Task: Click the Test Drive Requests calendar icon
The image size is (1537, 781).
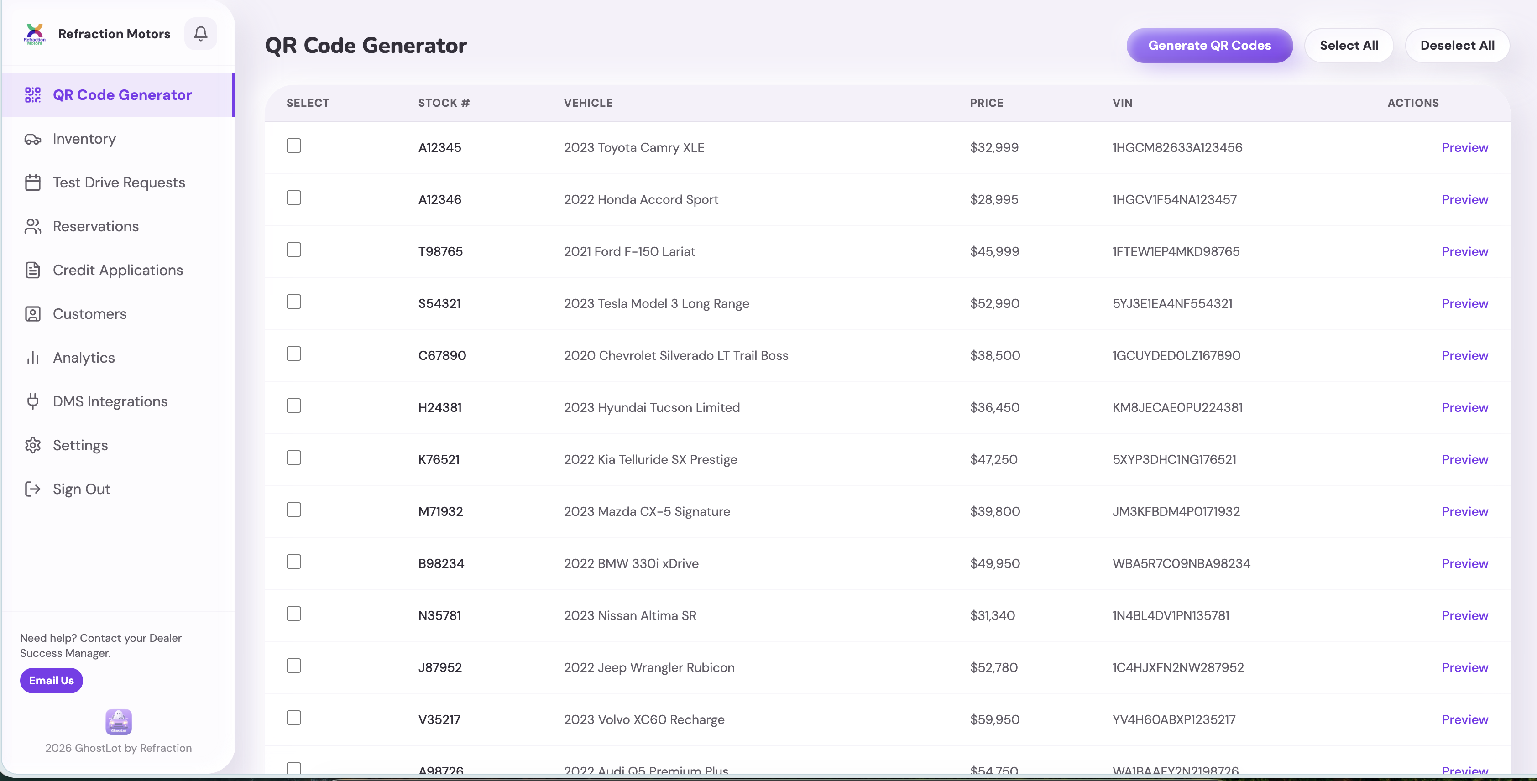Action: point(33,182)
